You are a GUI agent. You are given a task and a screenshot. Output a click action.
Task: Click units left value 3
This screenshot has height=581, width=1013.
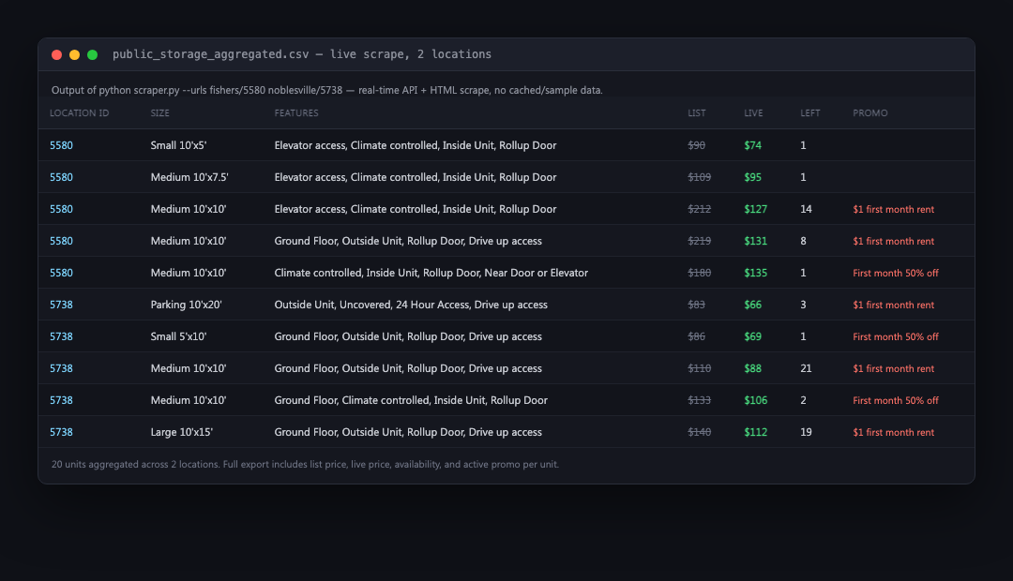pyautogui.click(x=803, y=305)
